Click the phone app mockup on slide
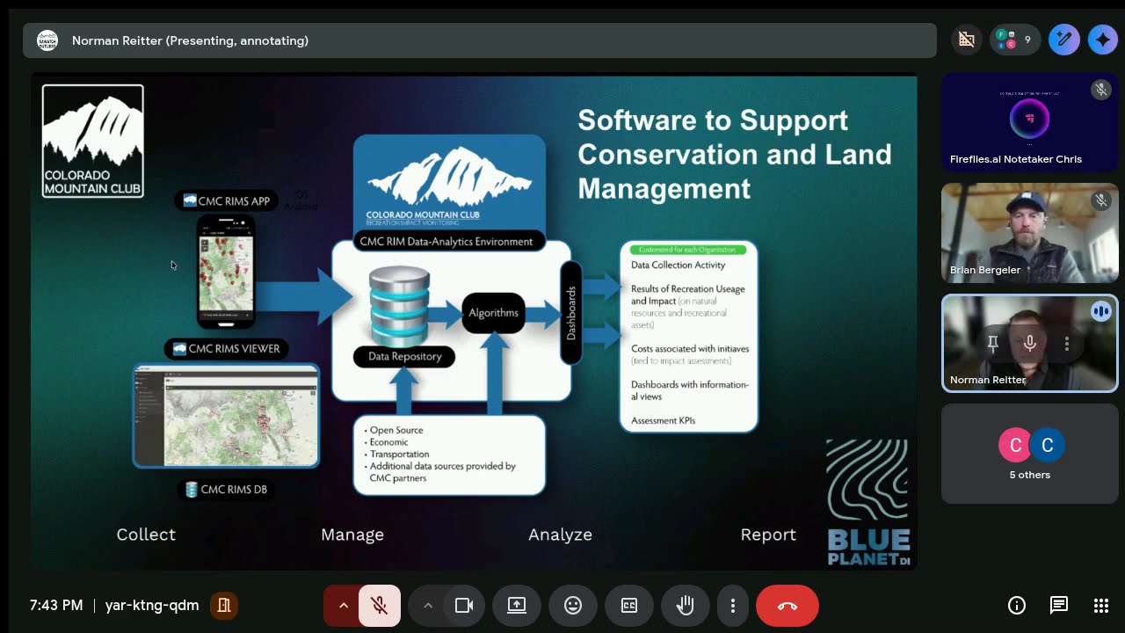 pyautogui.click(x=226, y=272)
